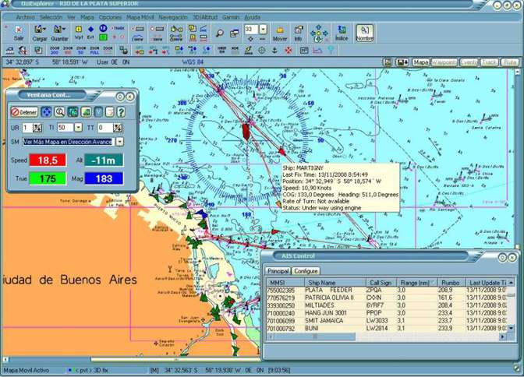Click the TT track point icon button
Viewport: 524px width, 377px height.
118,128
